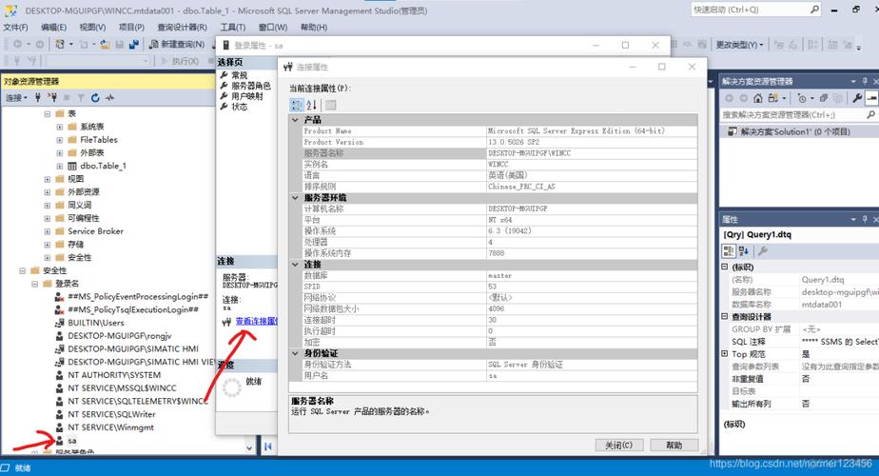Expand the dbo.Table_1 tree node

click(x=59, y=167)
